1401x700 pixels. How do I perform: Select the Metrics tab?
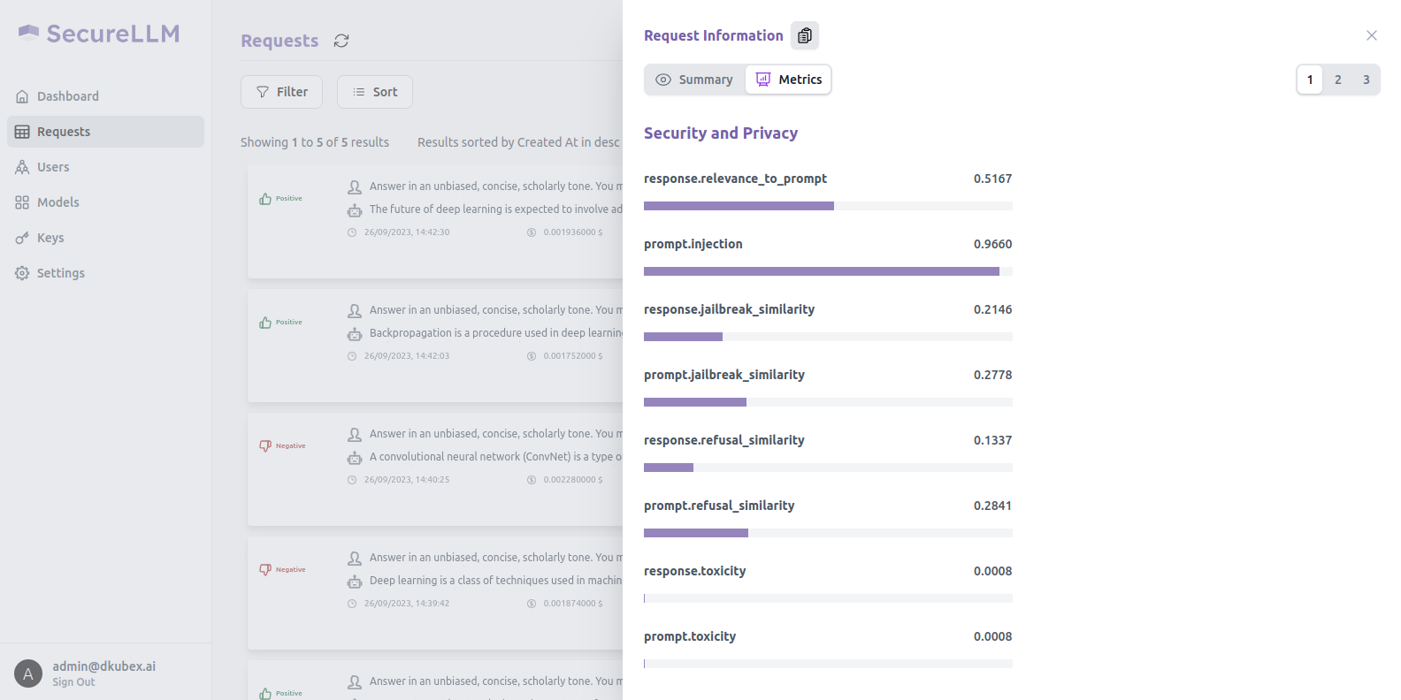click(x=788, y=80)
